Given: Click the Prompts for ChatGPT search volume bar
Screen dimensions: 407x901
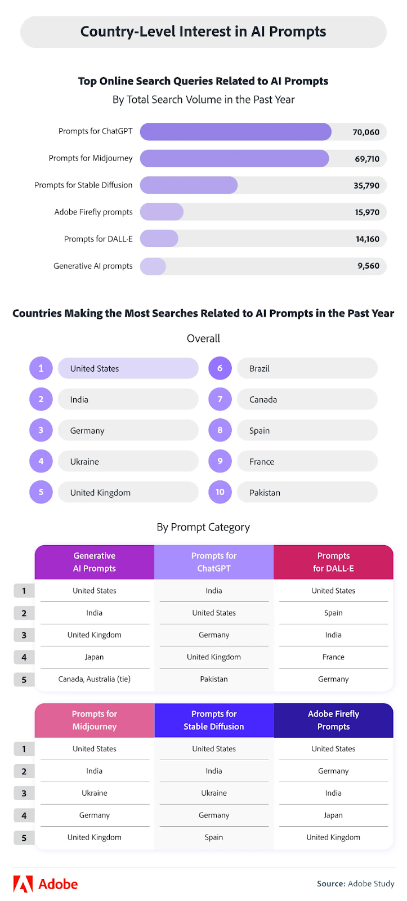Looking at the screenshot, I should click(235, 132).
